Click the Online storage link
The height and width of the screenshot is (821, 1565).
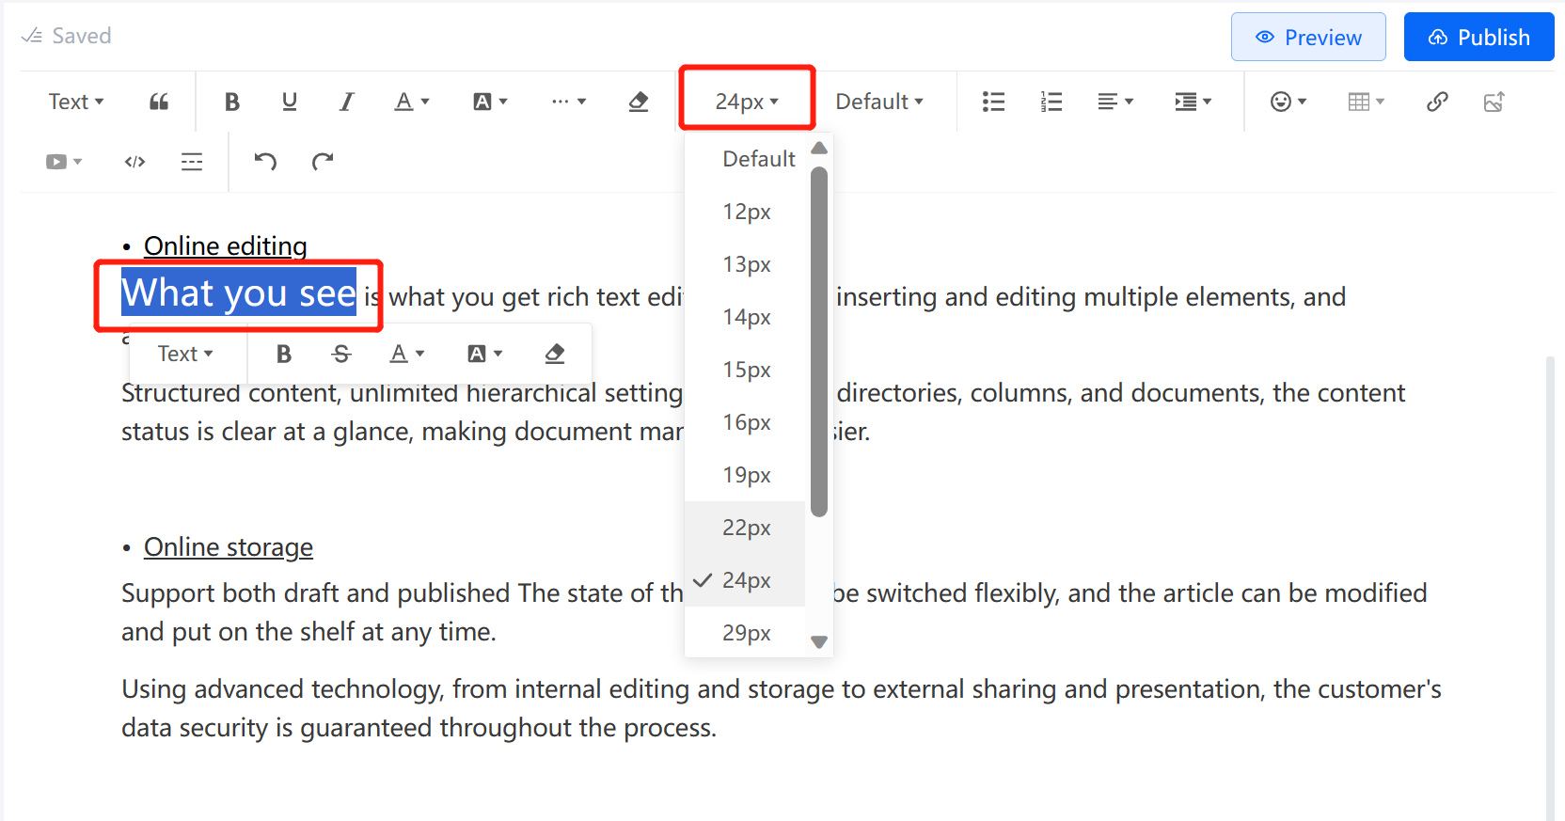tap(229, 547)
